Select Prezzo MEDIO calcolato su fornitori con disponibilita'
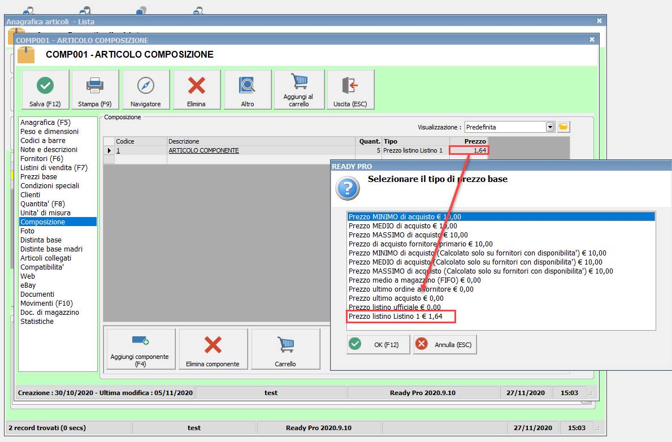The image size is (672, 442). coord(501,262)
